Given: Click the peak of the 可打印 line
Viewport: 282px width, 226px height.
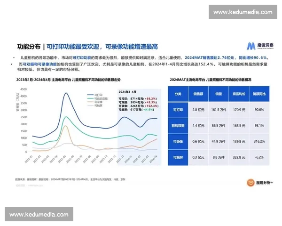Looking at the screenshot, I should click(66, 93).
